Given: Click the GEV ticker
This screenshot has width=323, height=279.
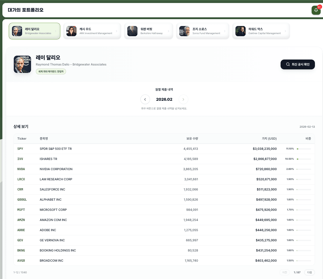Looking at the screenshot, I should point(20,240).
